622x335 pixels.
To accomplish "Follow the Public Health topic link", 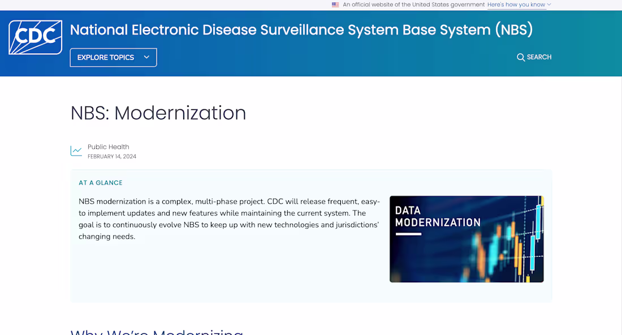I will point(109,147).
